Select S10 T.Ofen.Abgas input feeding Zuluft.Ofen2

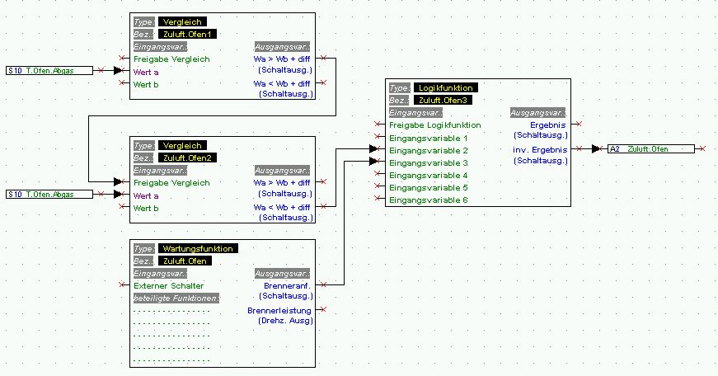[x=49, y=194]
